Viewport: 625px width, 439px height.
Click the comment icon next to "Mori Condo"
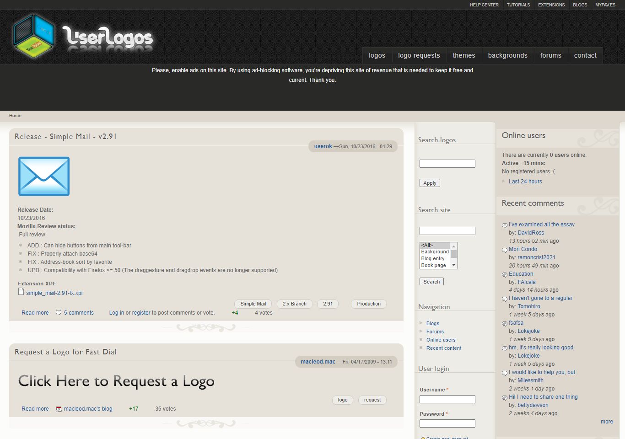click(505, 250)
